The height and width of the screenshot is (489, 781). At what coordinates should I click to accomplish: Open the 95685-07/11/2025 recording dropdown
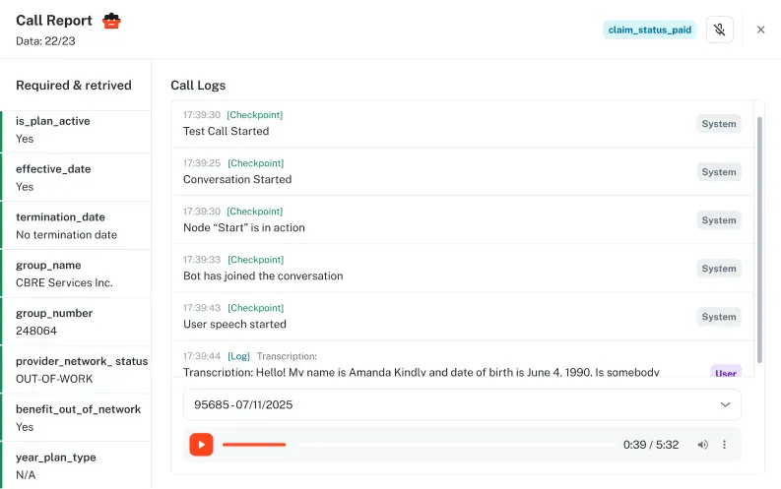point(462,405)
